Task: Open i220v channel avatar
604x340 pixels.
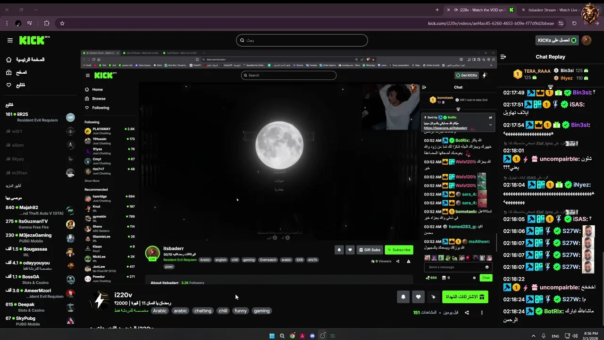Action: click(x=100, y=301)
